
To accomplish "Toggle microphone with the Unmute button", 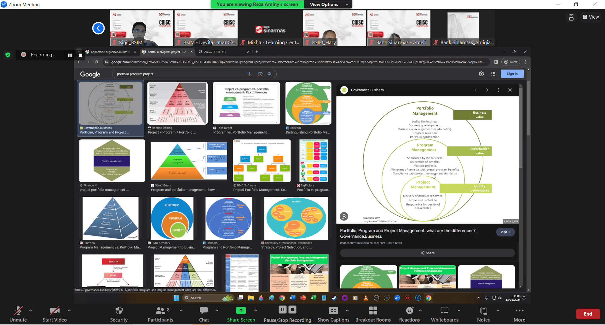I will 18,311.
